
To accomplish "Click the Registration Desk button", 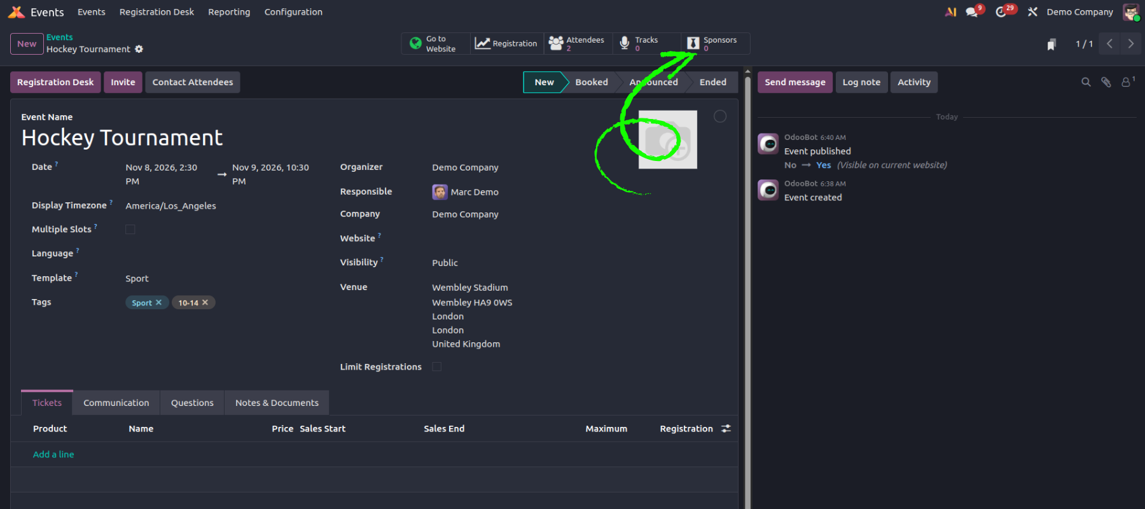I will click(x=55, y=82).
